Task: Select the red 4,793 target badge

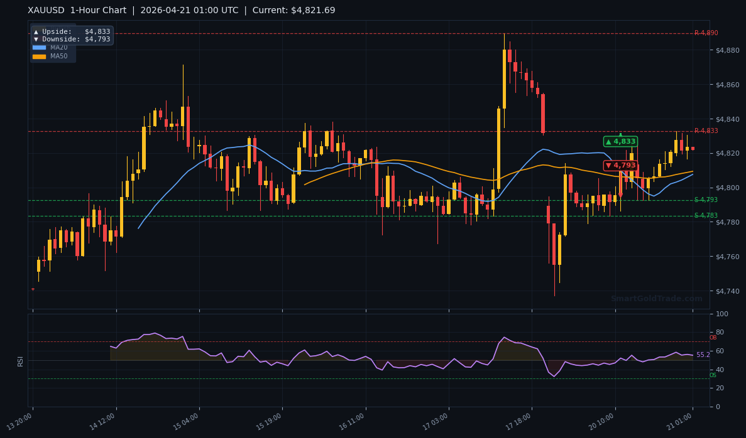Action: click(620, 165)
